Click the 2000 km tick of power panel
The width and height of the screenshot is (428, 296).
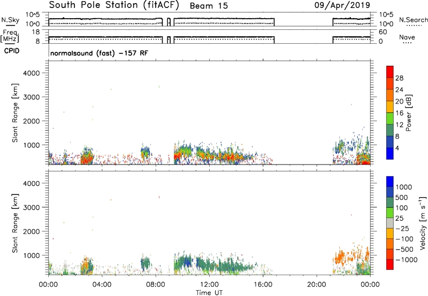pyautogui.click(x=31, y=121)
